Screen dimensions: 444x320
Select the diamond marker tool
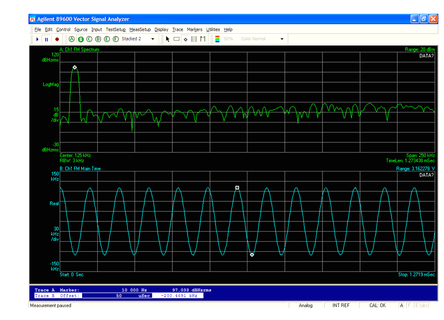(x=185, y=39)
